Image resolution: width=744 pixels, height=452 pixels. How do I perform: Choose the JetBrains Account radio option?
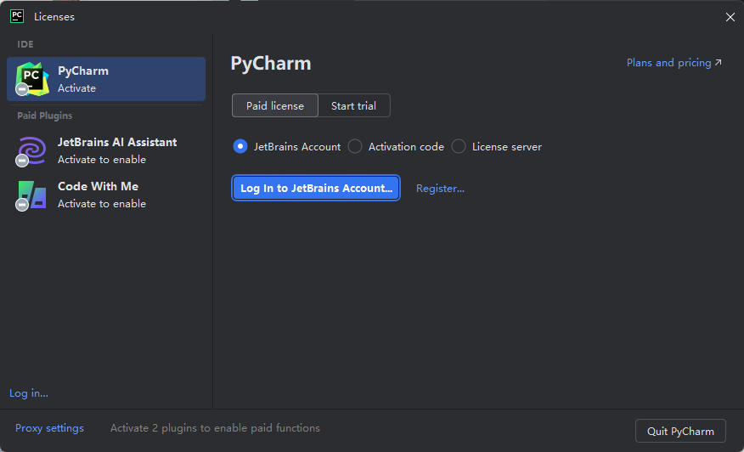click(286, 147)
